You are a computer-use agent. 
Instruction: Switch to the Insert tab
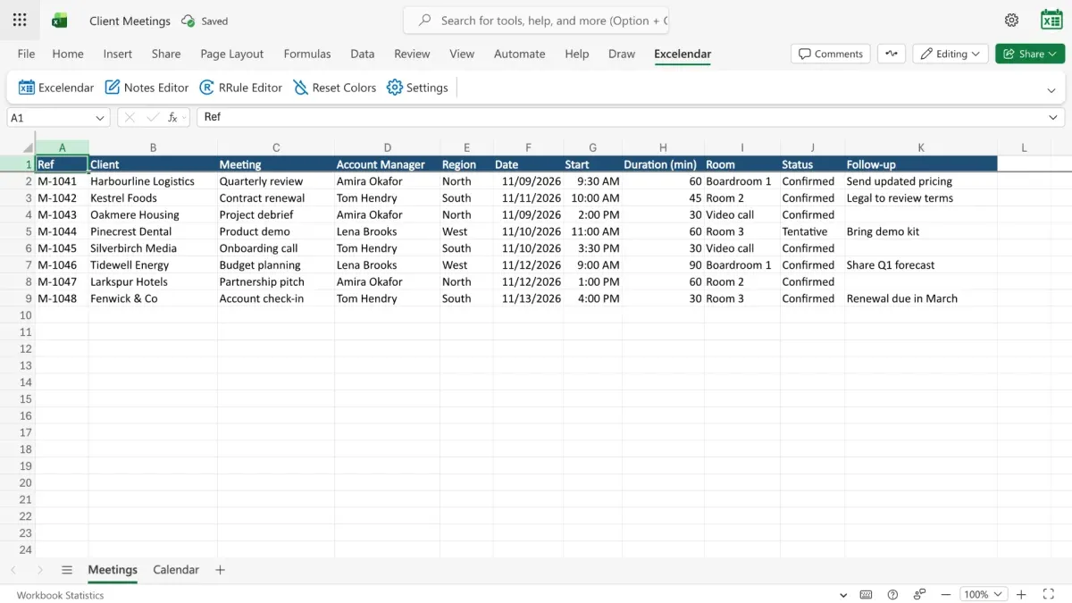coord(118,54)
